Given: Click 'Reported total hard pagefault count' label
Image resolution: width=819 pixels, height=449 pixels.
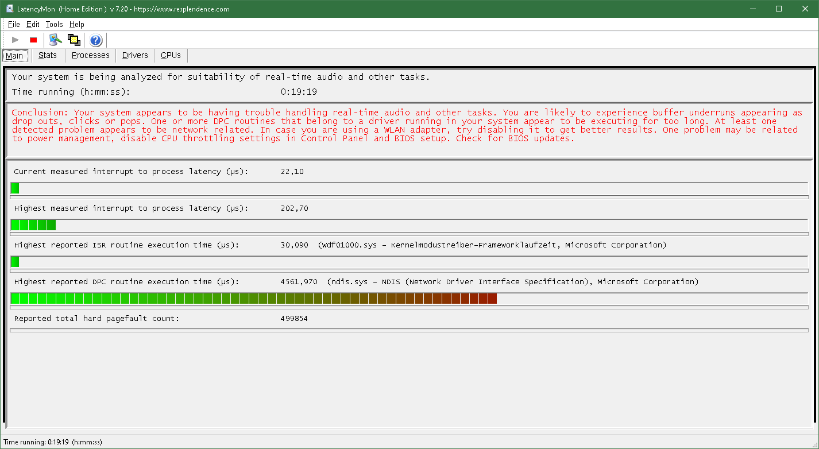Looking at the screenshot, I should [x=96, y=319].
